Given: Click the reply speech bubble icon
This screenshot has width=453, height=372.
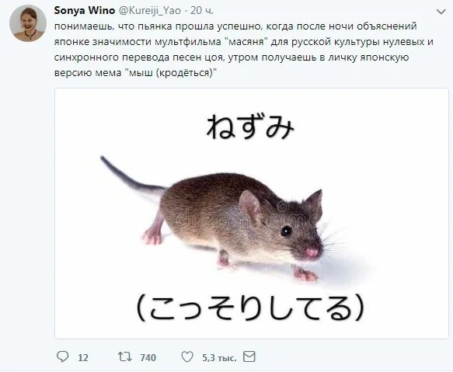Looking at the screenshot, I should point(62,356).
